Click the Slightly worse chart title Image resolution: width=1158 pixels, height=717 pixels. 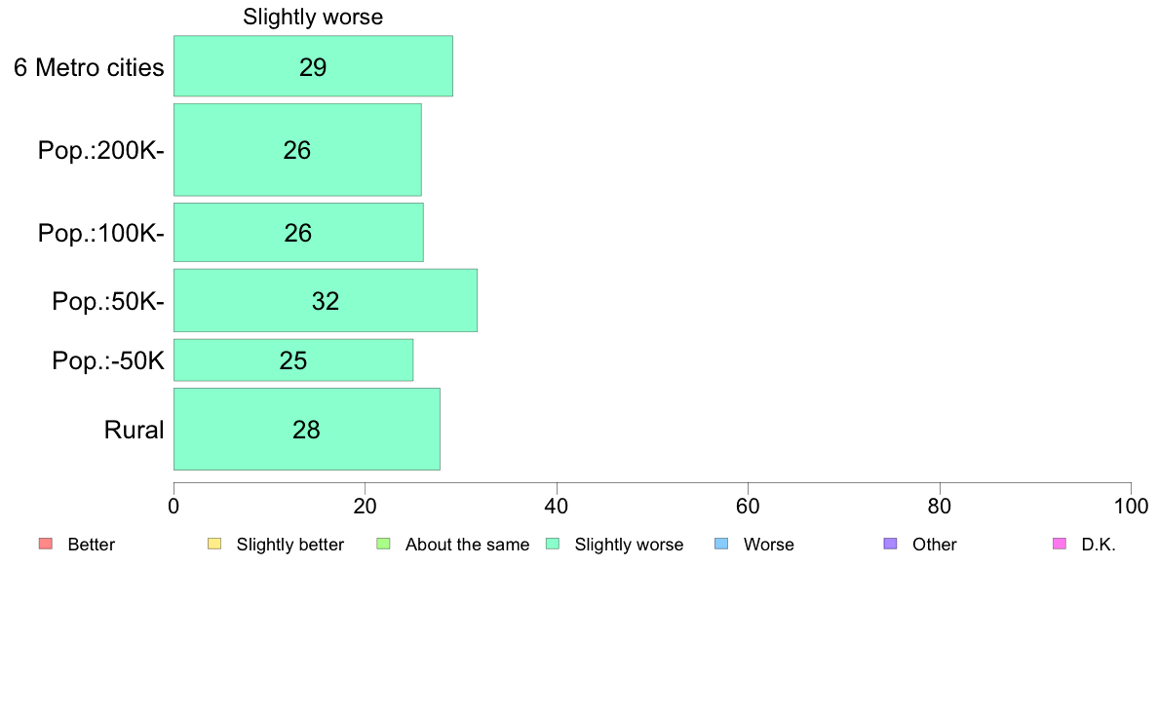(313, 17)
